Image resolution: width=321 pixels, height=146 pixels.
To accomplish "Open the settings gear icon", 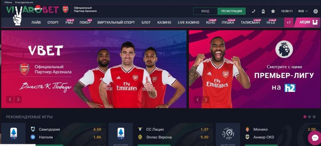I will tap(316, 11).
